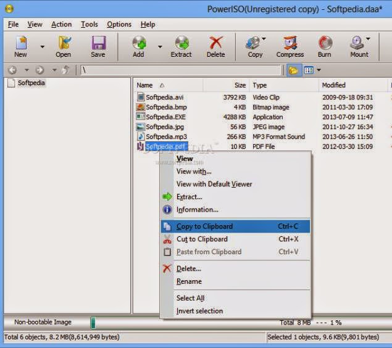
Task: Click the Open toolbar icon
Action: [64, 43]
